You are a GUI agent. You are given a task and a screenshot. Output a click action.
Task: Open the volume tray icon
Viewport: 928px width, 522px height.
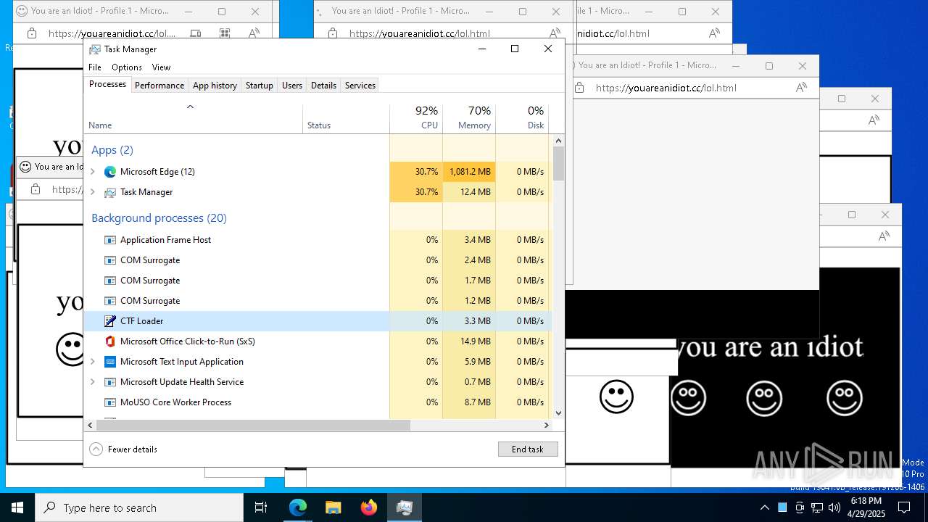coord(834,507)
